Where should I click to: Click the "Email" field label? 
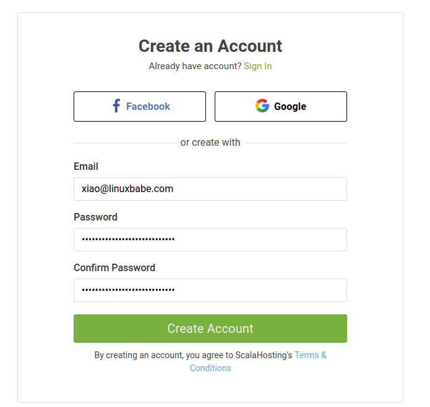pos(86,166)
